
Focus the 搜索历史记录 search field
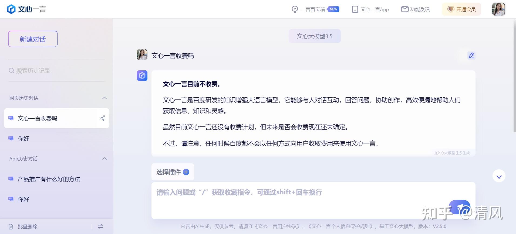tap(57, 71)
